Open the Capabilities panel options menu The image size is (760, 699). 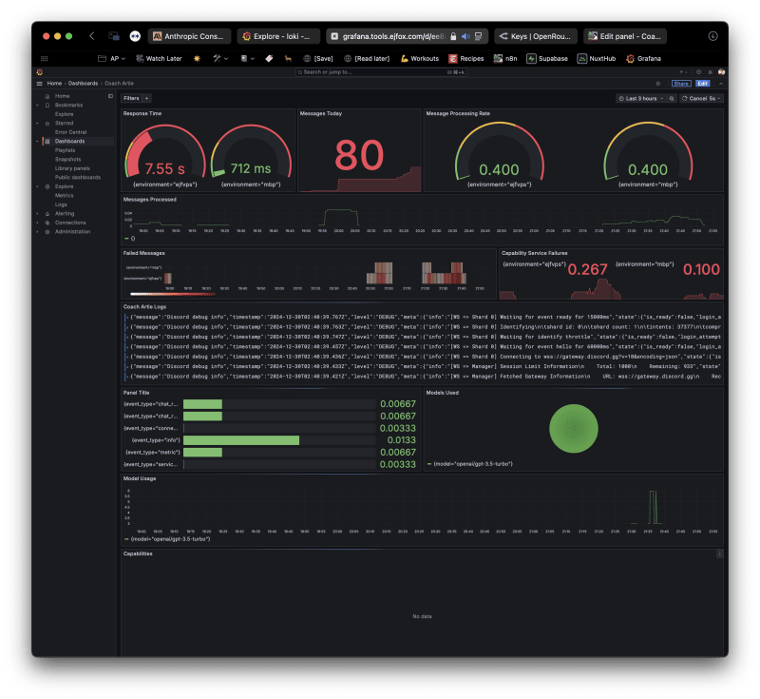(719, 553)
